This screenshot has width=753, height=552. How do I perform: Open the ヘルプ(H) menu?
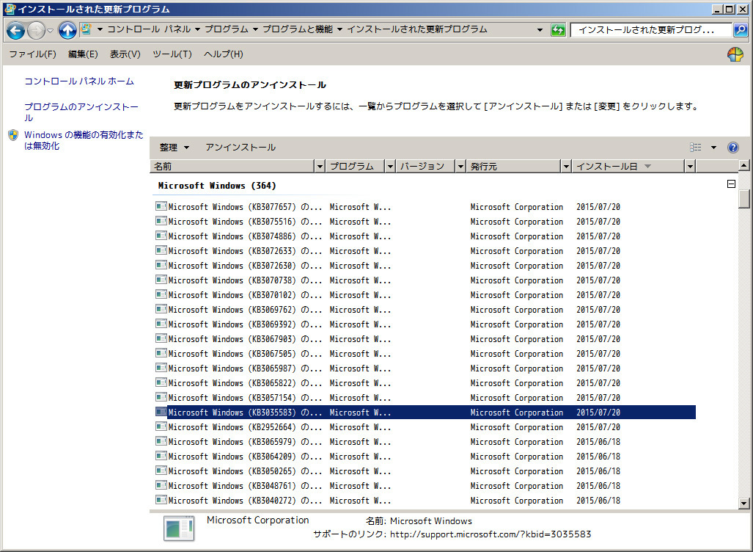click(x=224, y=54)
